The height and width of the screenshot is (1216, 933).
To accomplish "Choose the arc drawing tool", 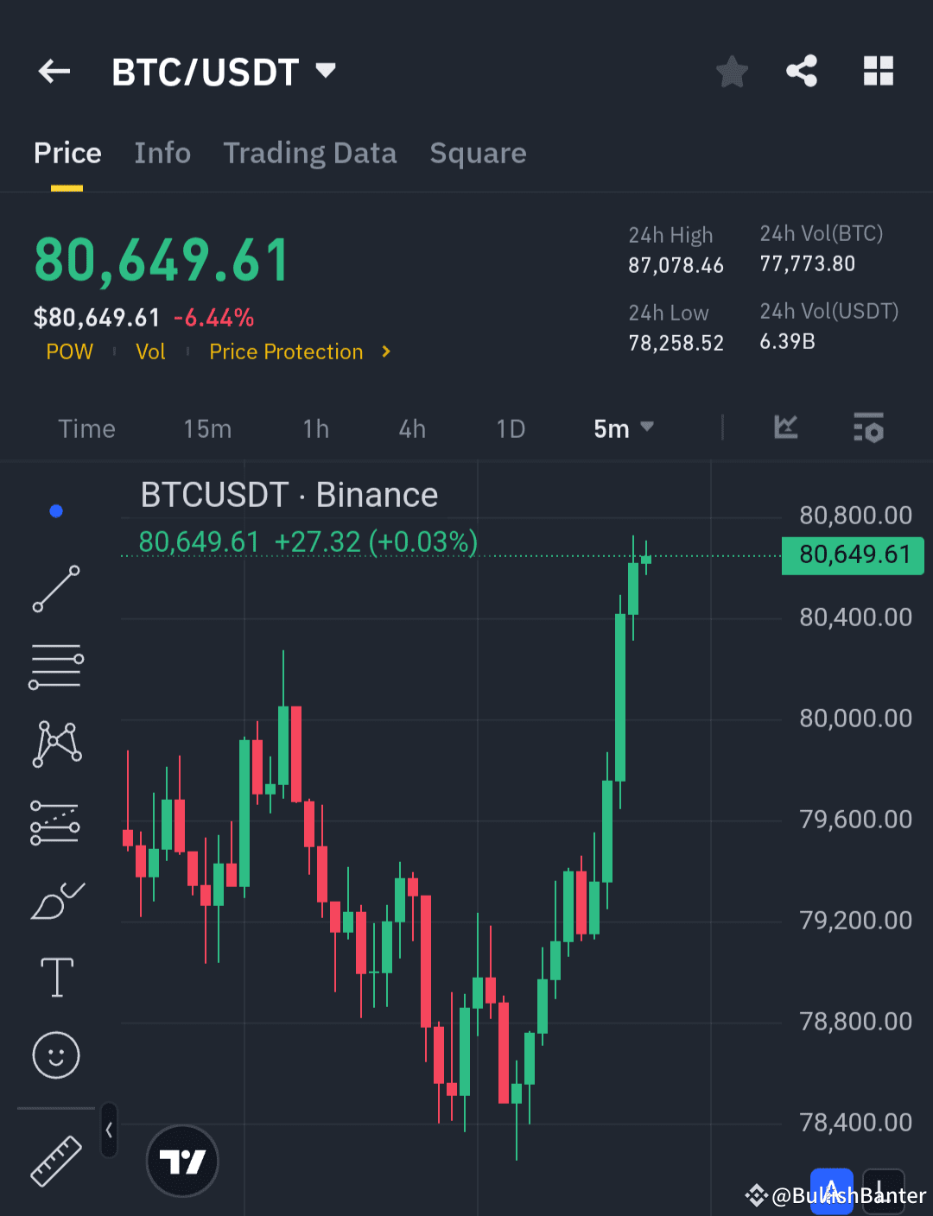I will [55, 898].
